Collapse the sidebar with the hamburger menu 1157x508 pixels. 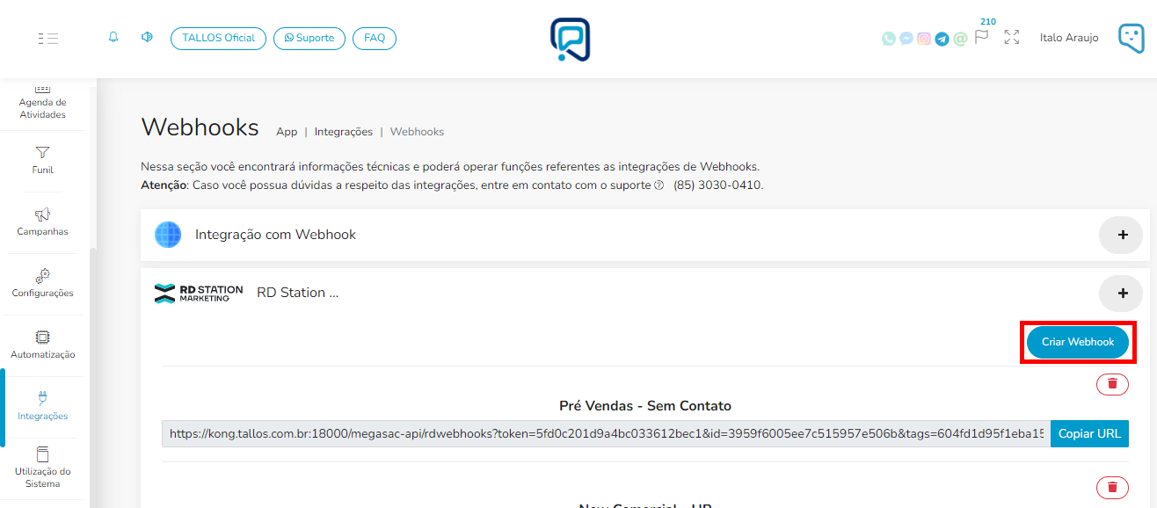pyautogui.click(x=48, y=38)
